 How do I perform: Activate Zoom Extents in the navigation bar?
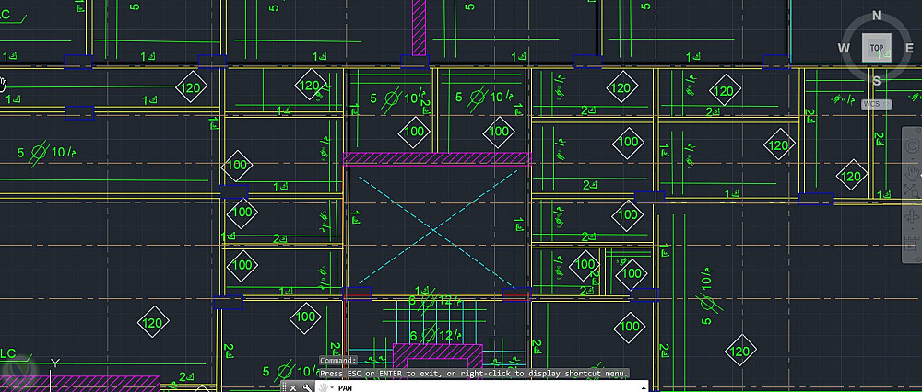(x=913, y=190)
